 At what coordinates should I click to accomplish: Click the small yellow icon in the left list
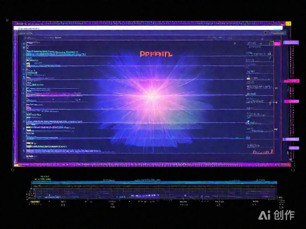click(x=28, y=64)
